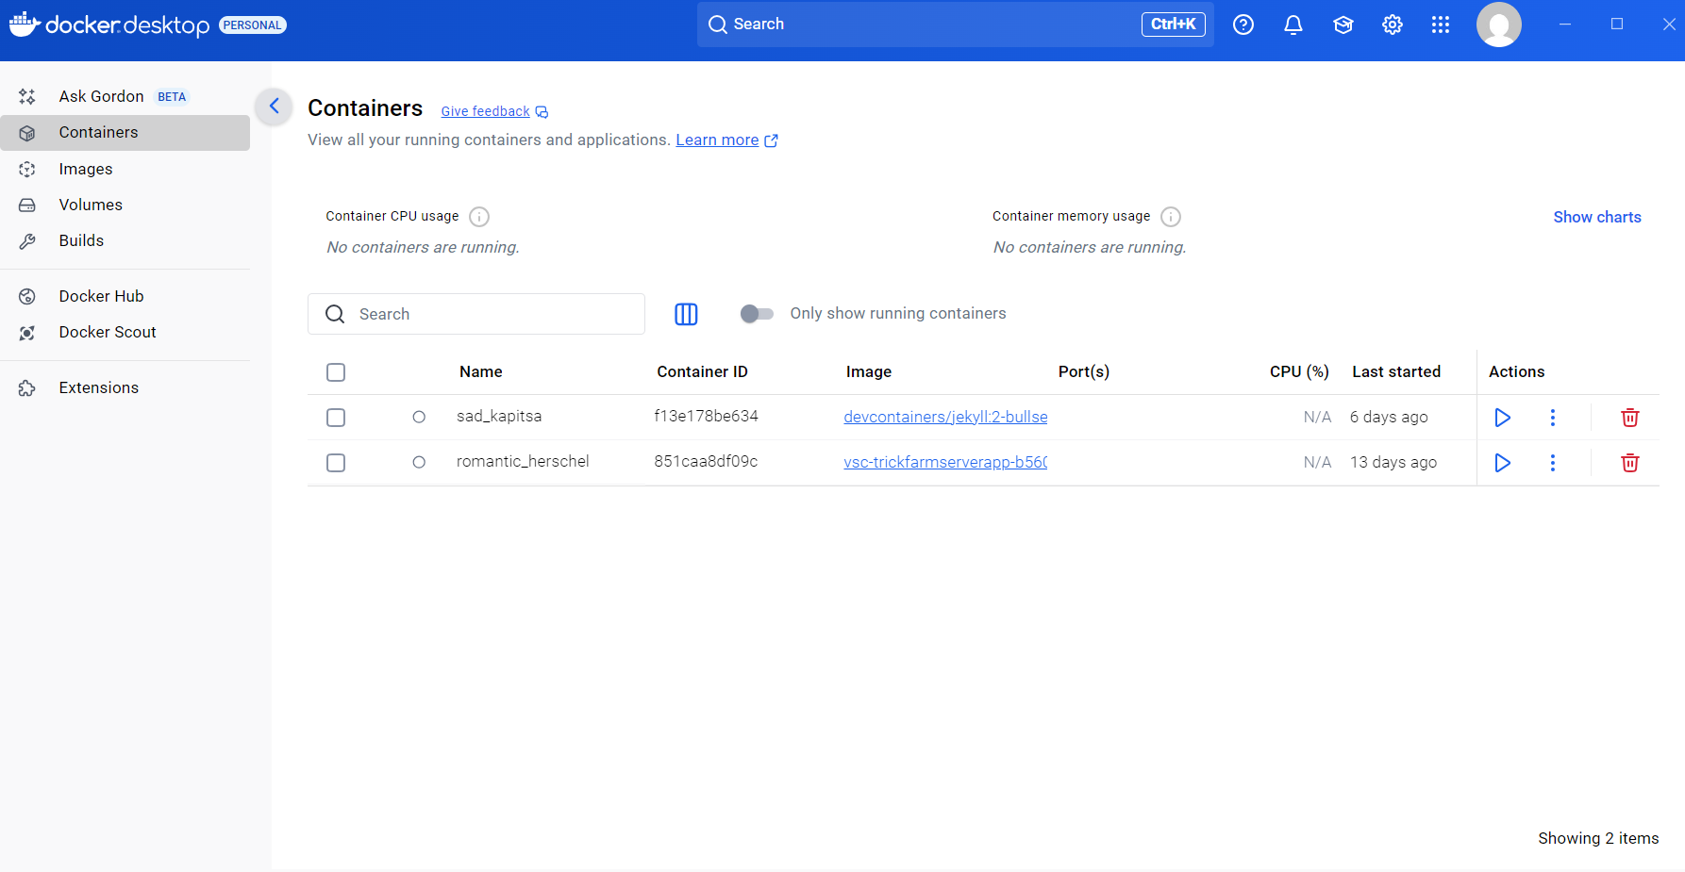The height and width of the screenshot is (872, 1685).
Task: Open notifications bell icon
Action: [x=1293, y=25]
